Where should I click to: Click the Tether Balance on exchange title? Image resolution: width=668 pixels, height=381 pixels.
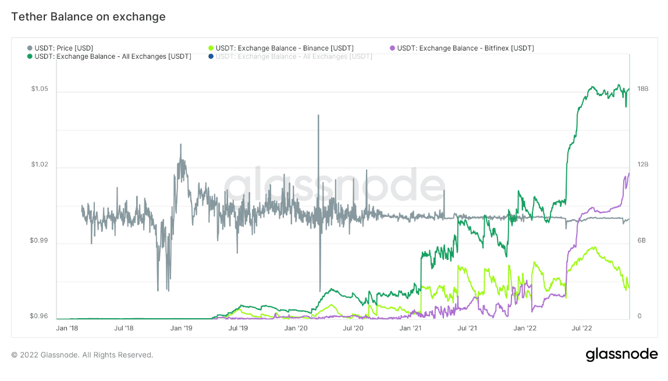[x=88, y=17]
